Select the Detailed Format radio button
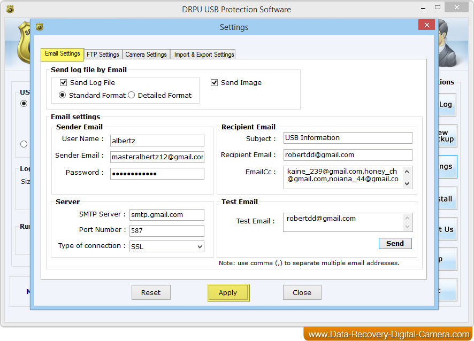474x341 pixels. [x=131, y=95]
